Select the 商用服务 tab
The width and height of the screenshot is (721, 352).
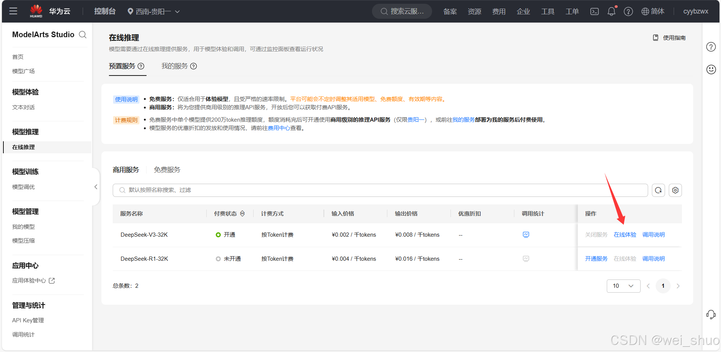click(126, 170)
